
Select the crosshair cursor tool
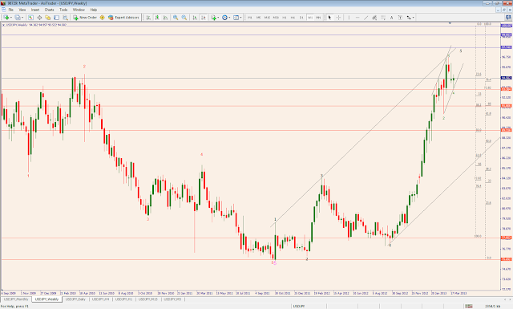338,18
